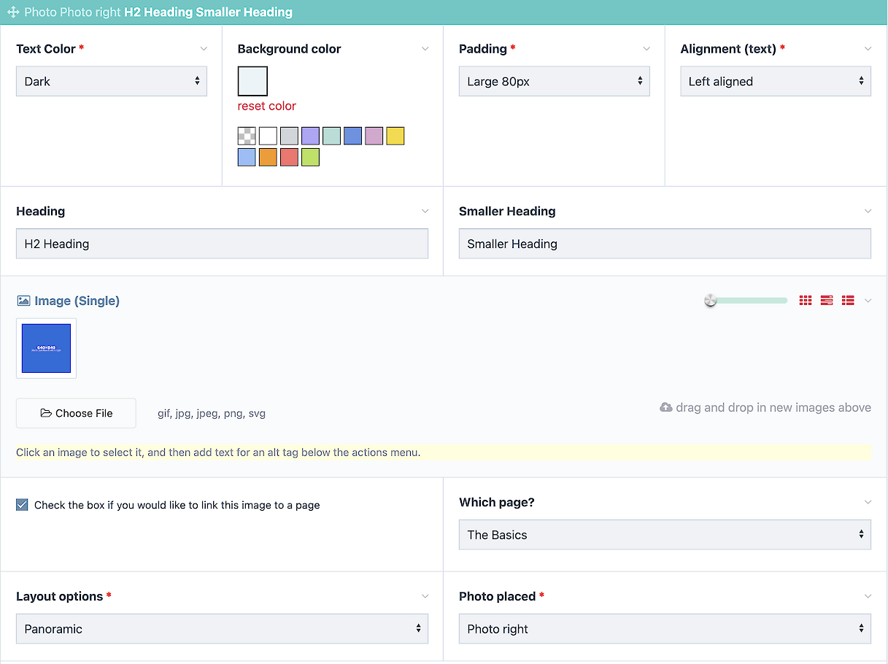
Task: Open the Which page dropdown
Action: pos(665,535)
